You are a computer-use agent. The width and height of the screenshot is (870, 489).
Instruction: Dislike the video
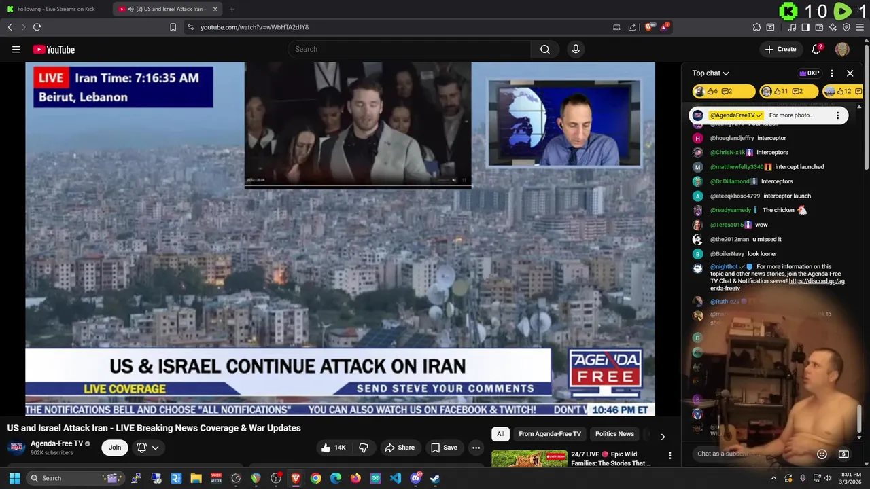pos(364,448)
